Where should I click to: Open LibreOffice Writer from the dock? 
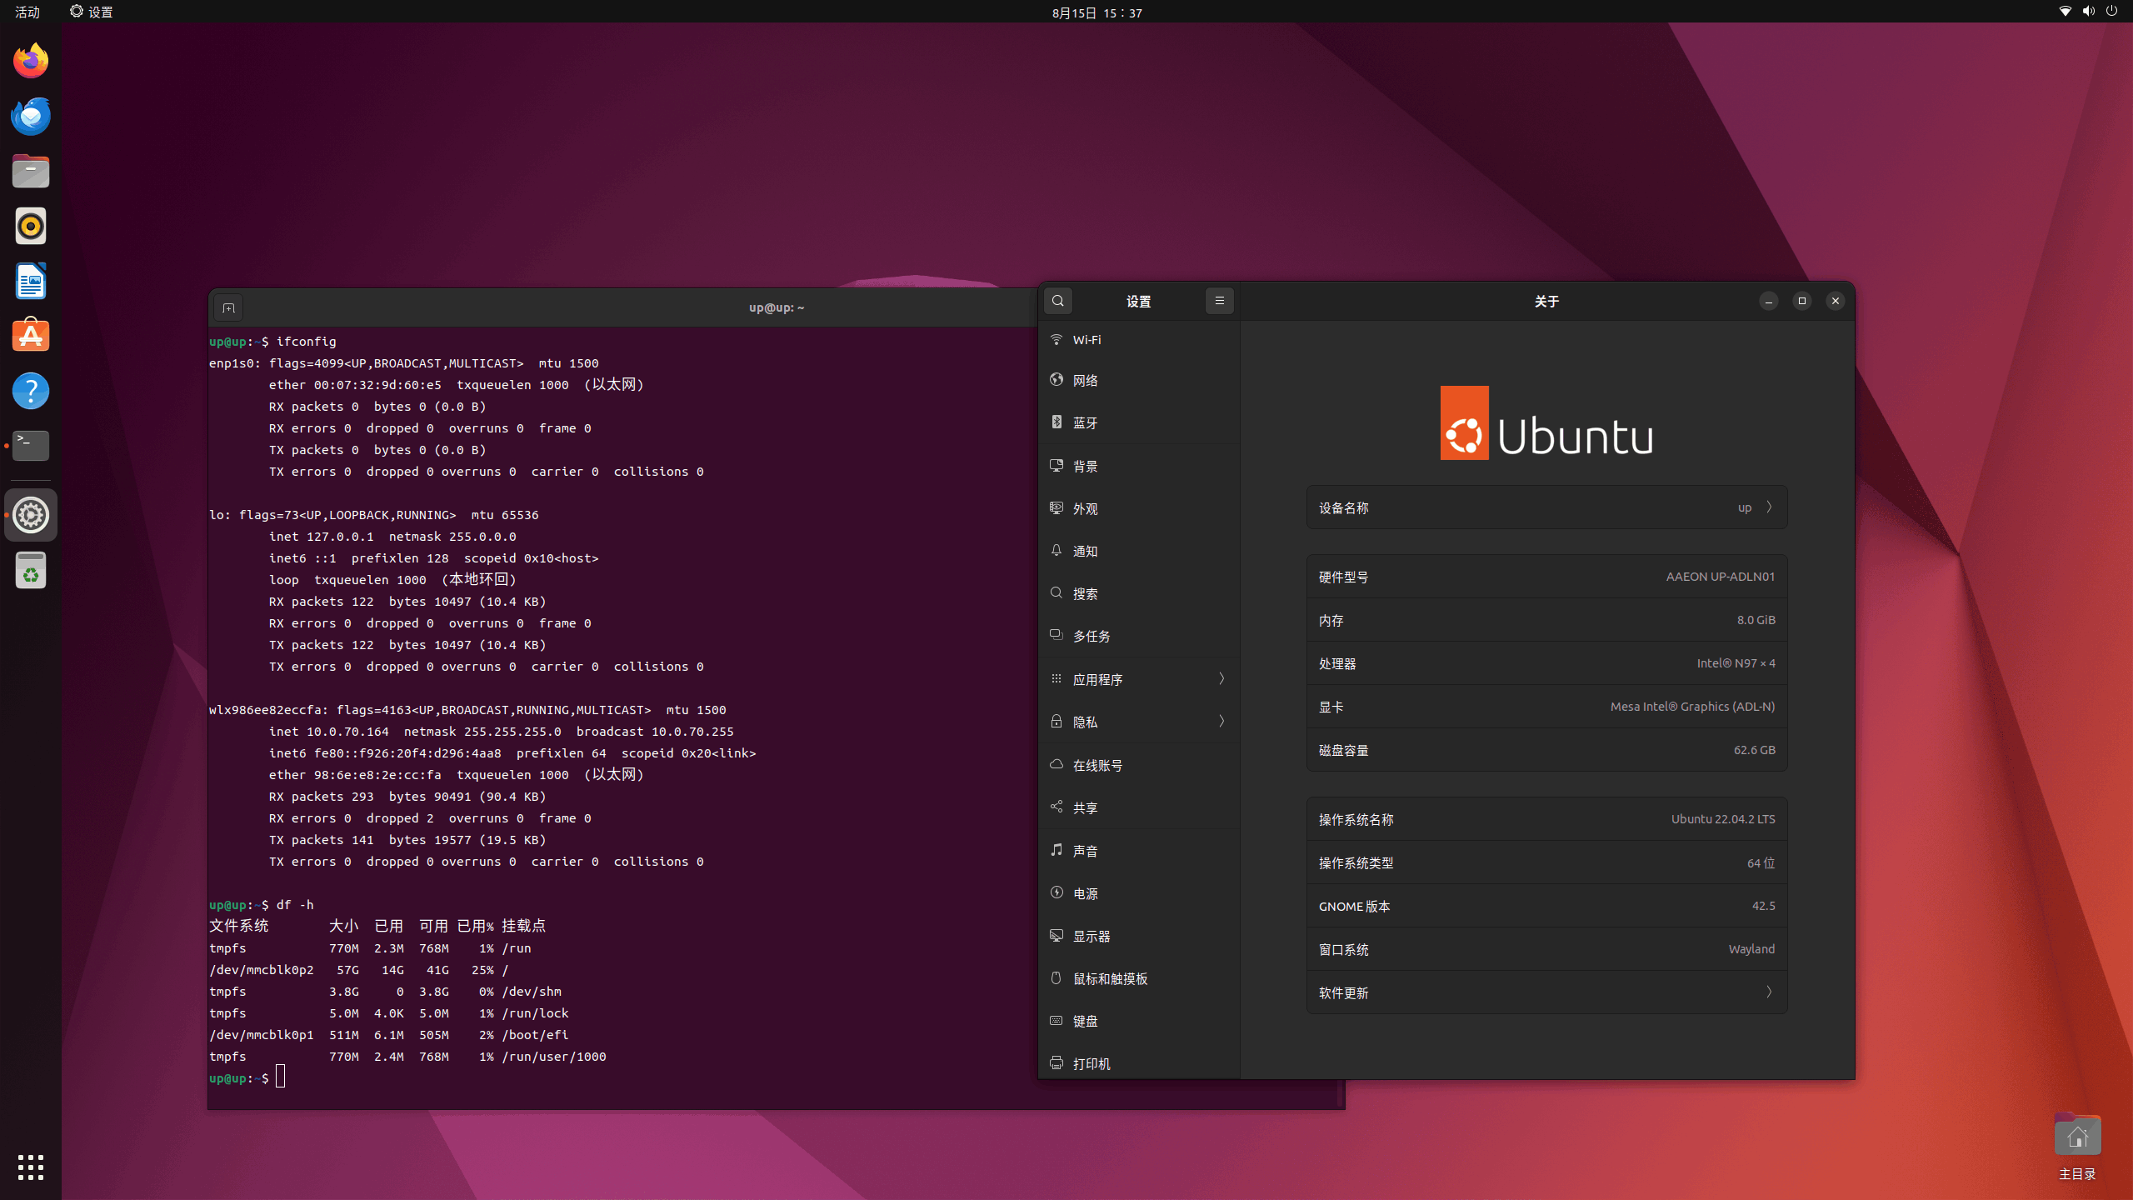click(x=31, y=281)
